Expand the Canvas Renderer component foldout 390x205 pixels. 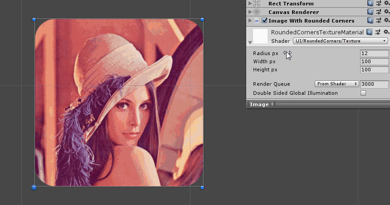coord(250,12)
